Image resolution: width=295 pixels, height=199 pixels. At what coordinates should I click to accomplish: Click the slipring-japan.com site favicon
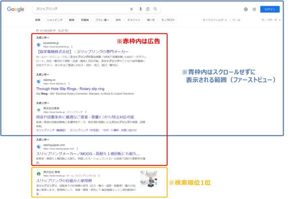coord(39,147)
